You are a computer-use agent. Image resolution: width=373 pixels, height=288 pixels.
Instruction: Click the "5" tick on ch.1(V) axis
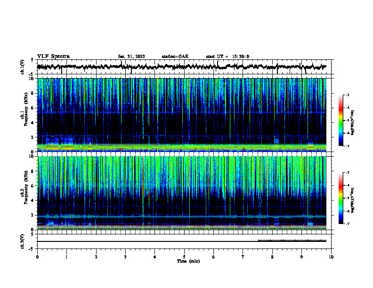pos(32,60)
